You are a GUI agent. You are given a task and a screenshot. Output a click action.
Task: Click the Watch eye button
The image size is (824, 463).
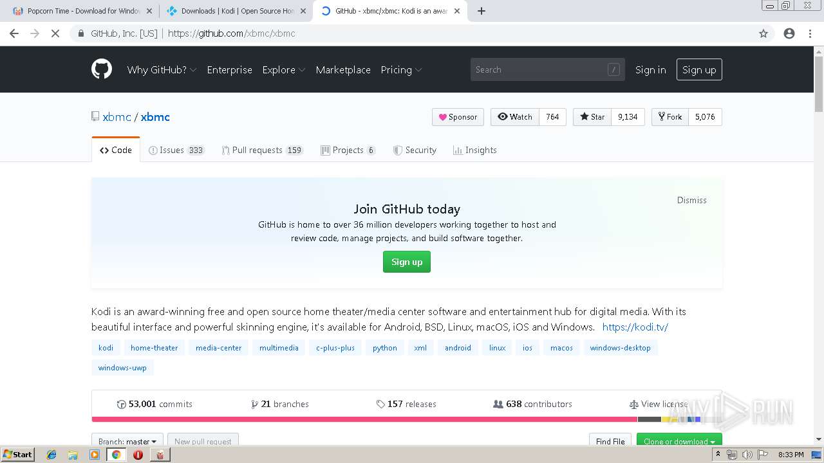[515, 117]
